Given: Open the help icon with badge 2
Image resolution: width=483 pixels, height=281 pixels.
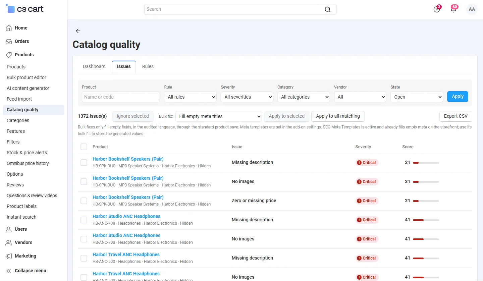Looking at the screenshot, I should point(437,9).
